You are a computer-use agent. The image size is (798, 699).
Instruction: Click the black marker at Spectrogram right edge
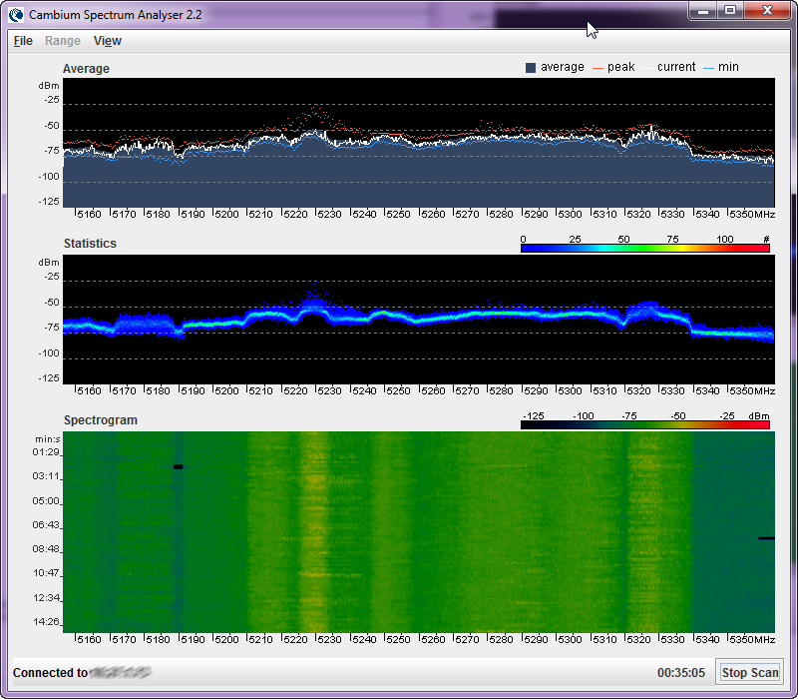pyautogui.click(x=765, y=538)
